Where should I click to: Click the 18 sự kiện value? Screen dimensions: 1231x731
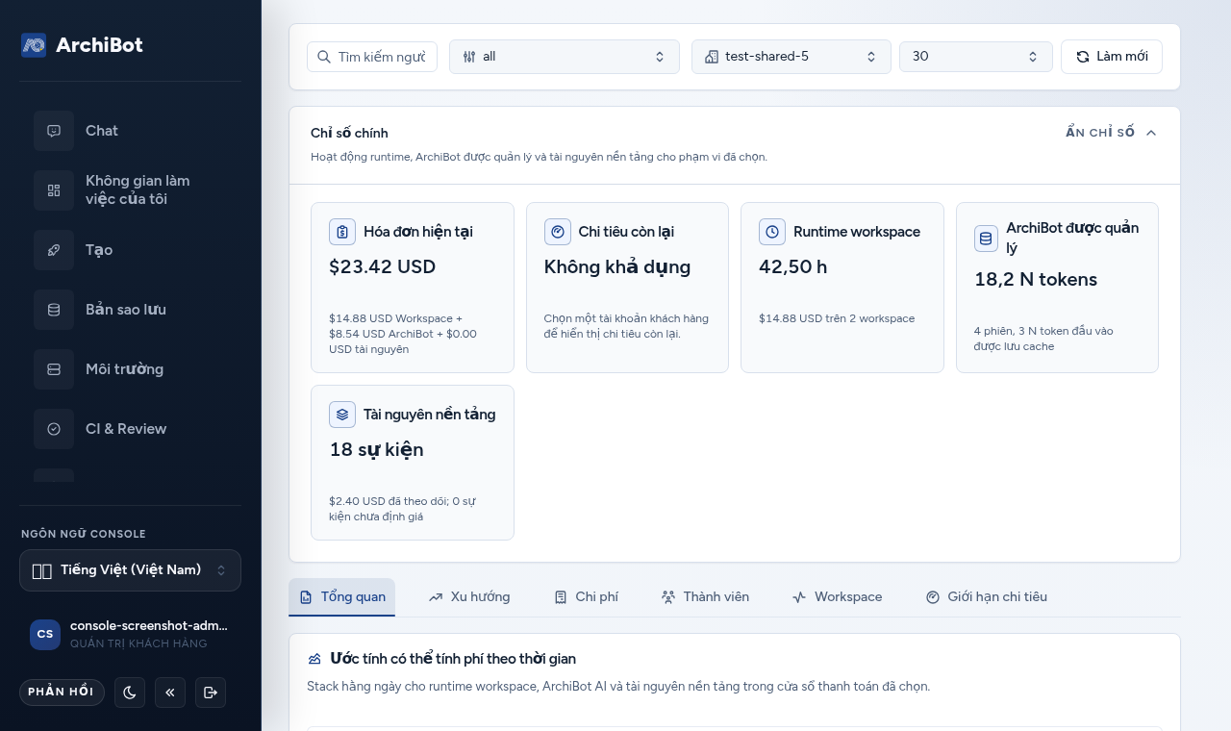(376, 450)
